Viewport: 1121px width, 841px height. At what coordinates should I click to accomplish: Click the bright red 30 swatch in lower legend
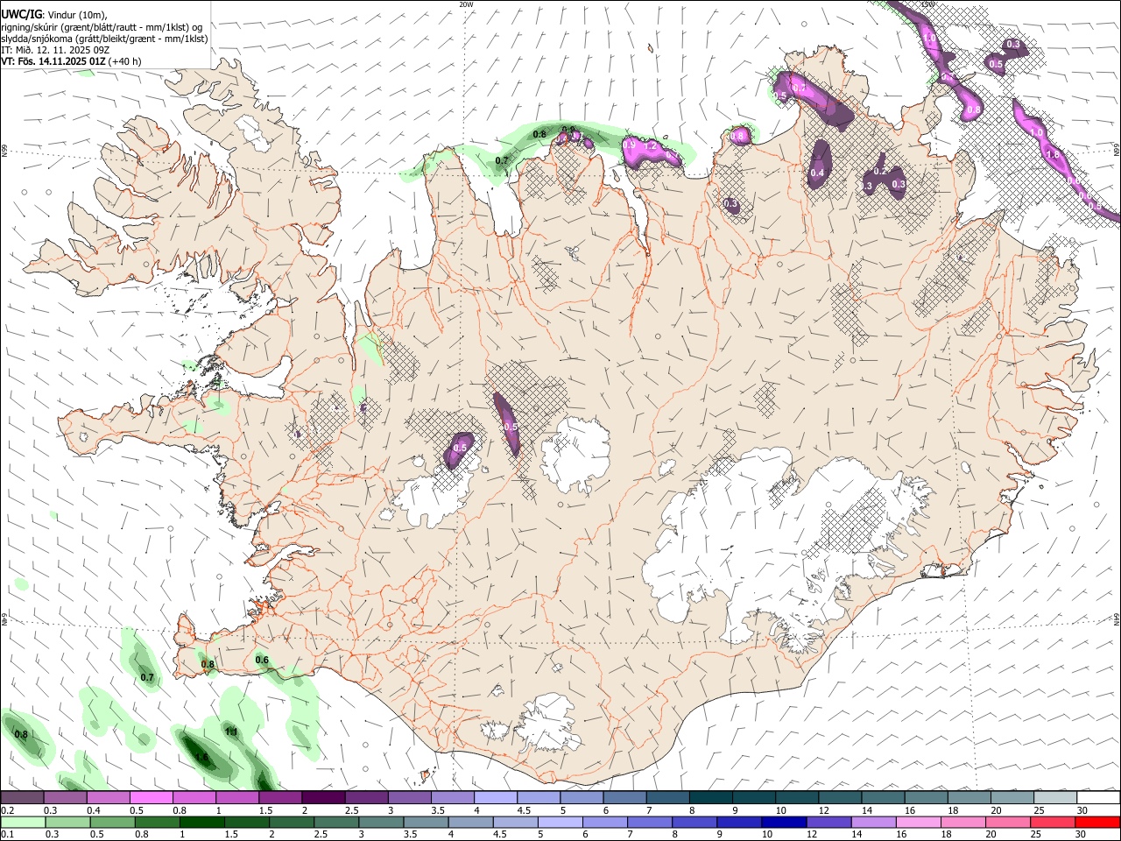[1097, 822]
